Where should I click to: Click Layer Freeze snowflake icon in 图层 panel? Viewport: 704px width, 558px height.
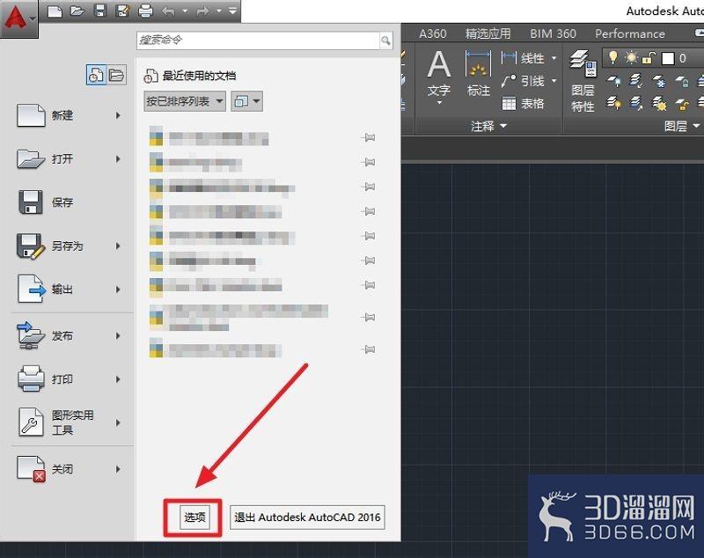pyautogui.click(x=659, y=81)
